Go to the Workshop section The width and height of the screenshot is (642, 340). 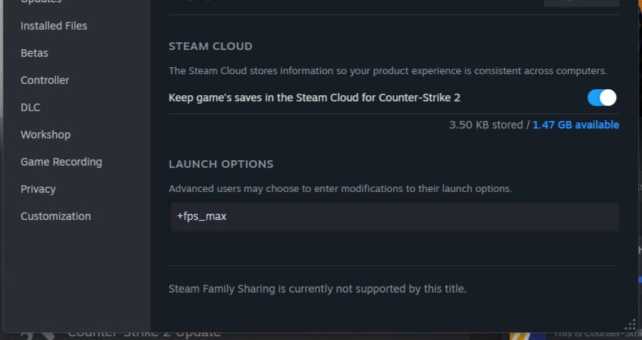45,134
